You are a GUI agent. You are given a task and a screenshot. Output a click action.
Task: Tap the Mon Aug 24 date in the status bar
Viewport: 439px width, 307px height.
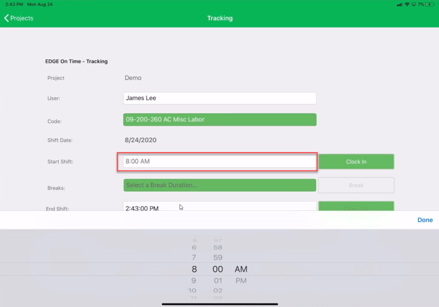pos(39,4)
